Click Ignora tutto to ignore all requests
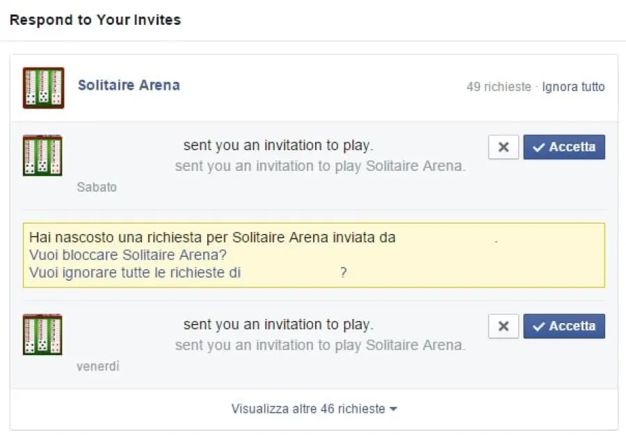This screenshot has width=626, height=437. tap(573, 87)
